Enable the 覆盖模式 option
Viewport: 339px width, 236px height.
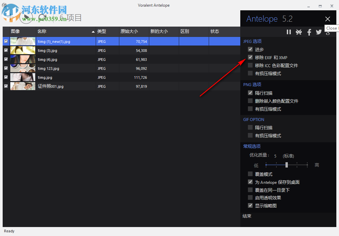point(250,174)
